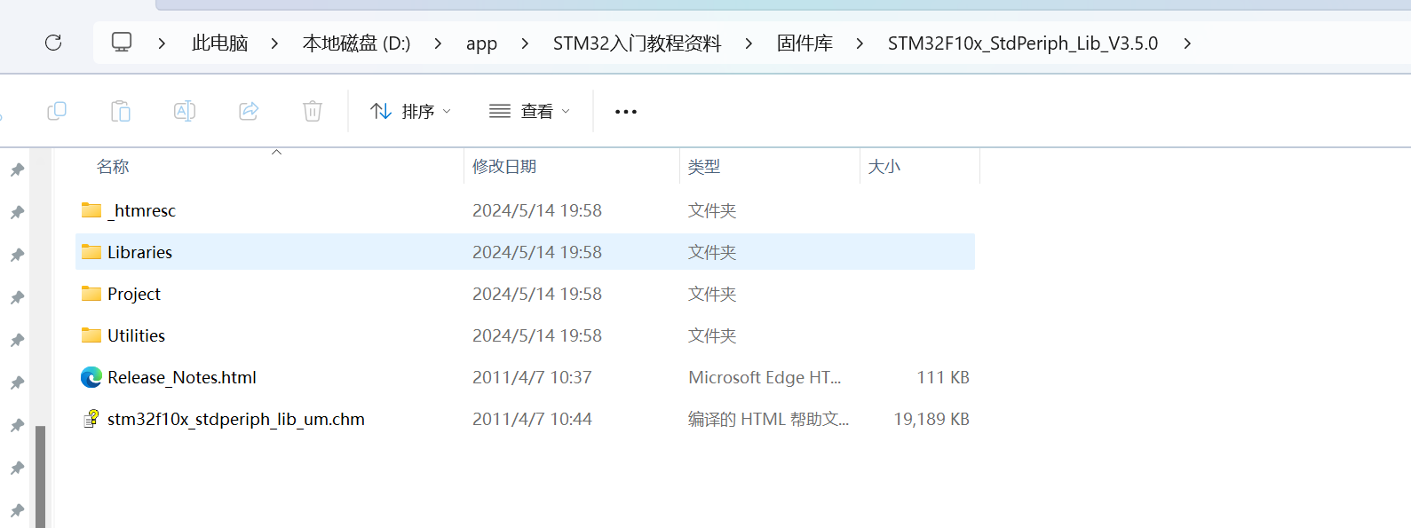This screenshot has height=528, width=1411.
Task: Click the 19,189 KB size cell
Action: point(931,419)
